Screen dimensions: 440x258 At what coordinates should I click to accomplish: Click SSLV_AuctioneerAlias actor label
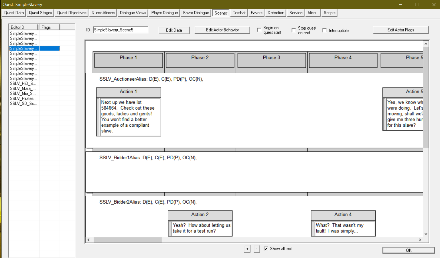[151, 79]
